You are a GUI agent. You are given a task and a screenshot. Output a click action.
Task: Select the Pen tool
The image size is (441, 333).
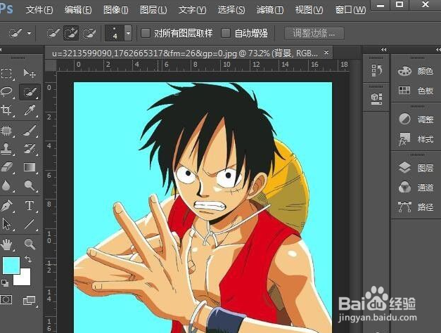(7, 206)
